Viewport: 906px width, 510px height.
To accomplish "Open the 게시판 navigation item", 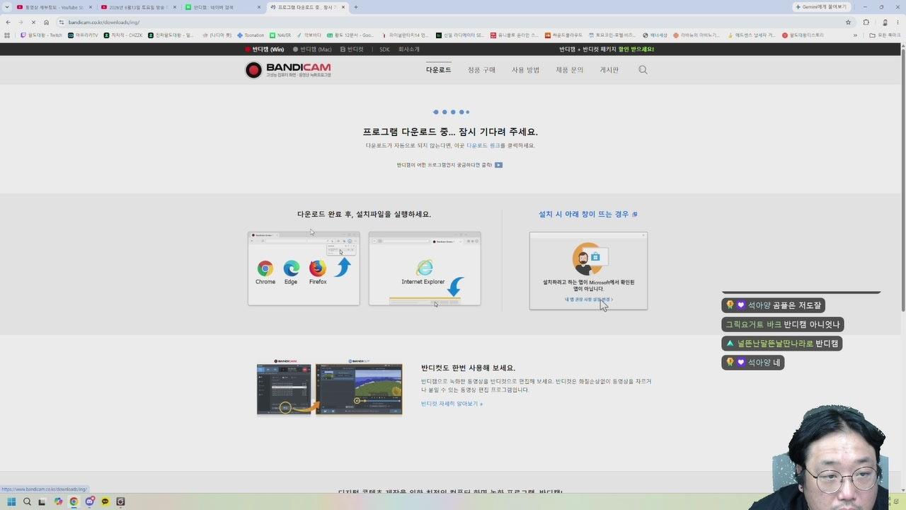I will (x=609, y=70).
